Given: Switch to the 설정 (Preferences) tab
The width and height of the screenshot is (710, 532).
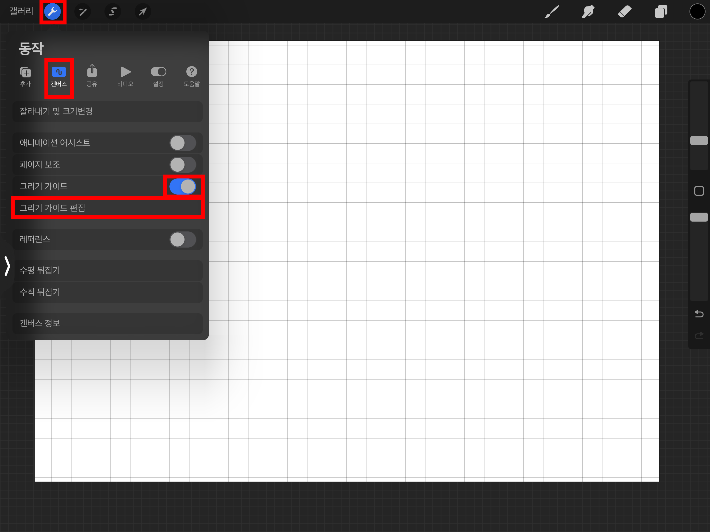Looking at the screenshot, I should pos(159,76).
